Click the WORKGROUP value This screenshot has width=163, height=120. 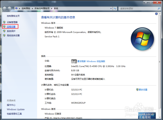point(78,103)
